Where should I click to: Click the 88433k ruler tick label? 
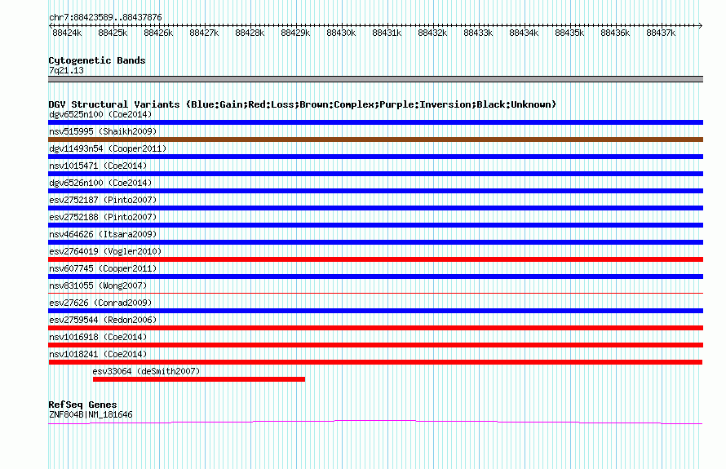[x=478, y=33]
